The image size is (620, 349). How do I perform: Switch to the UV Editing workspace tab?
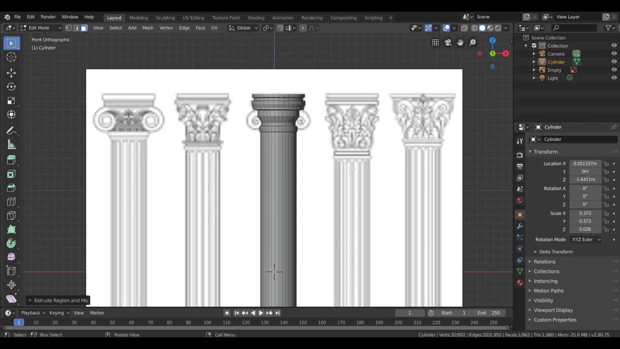point(193,18)
